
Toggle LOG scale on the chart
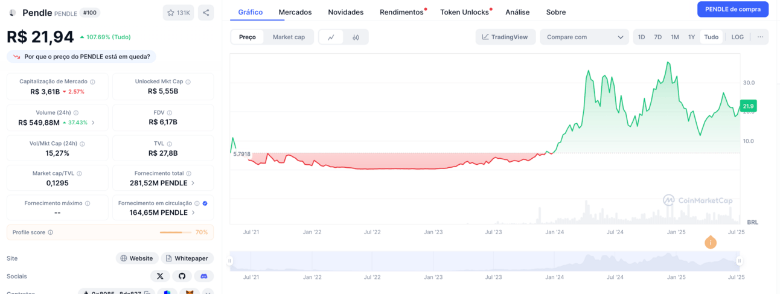738,37
